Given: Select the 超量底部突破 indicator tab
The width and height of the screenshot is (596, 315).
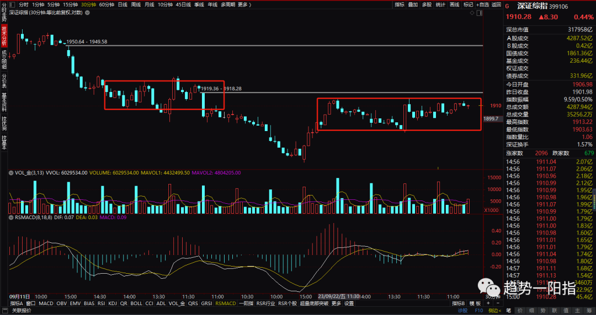Looking at the screenshot, I should [x=315, y=303].
